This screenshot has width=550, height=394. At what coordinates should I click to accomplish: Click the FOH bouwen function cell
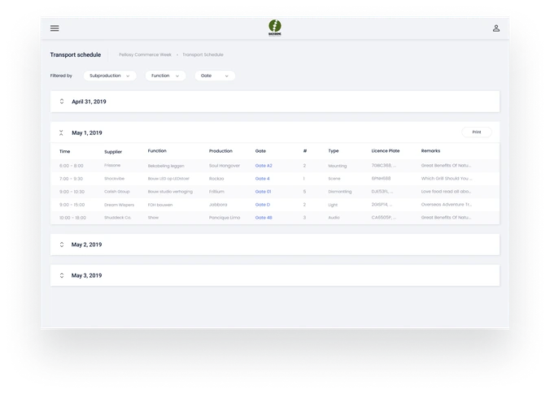pyautogui.click(x=160, y=205)
